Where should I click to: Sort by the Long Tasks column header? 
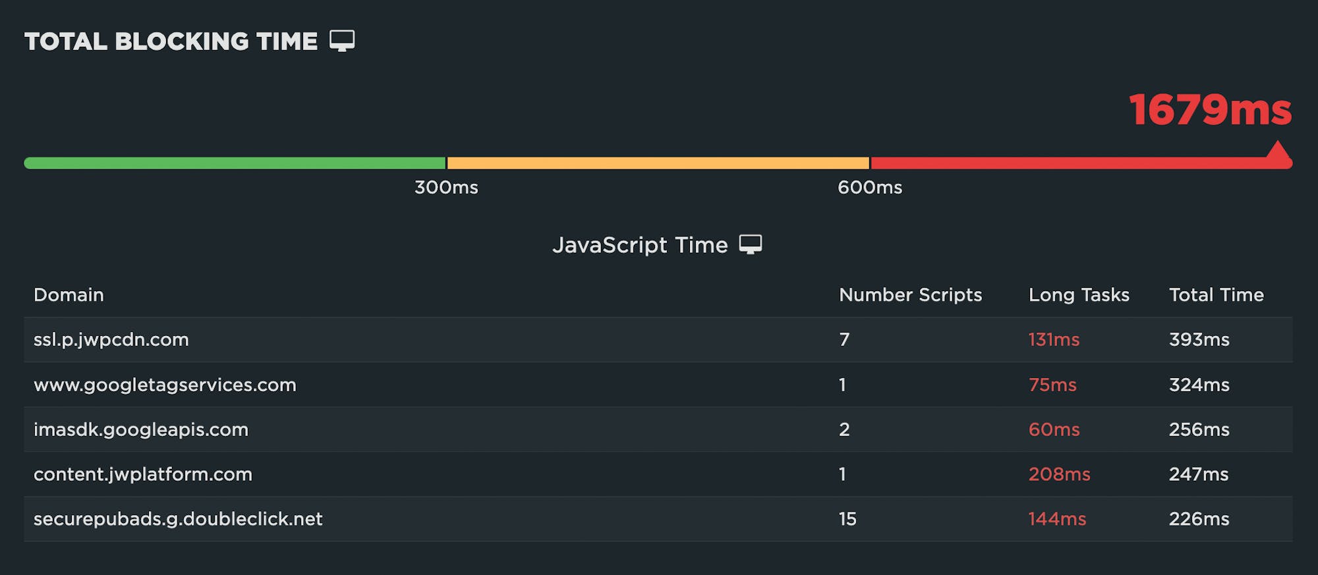coord(1079,295)
